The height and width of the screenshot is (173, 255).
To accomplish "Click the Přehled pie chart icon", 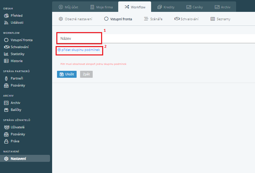I will point(6,16).
